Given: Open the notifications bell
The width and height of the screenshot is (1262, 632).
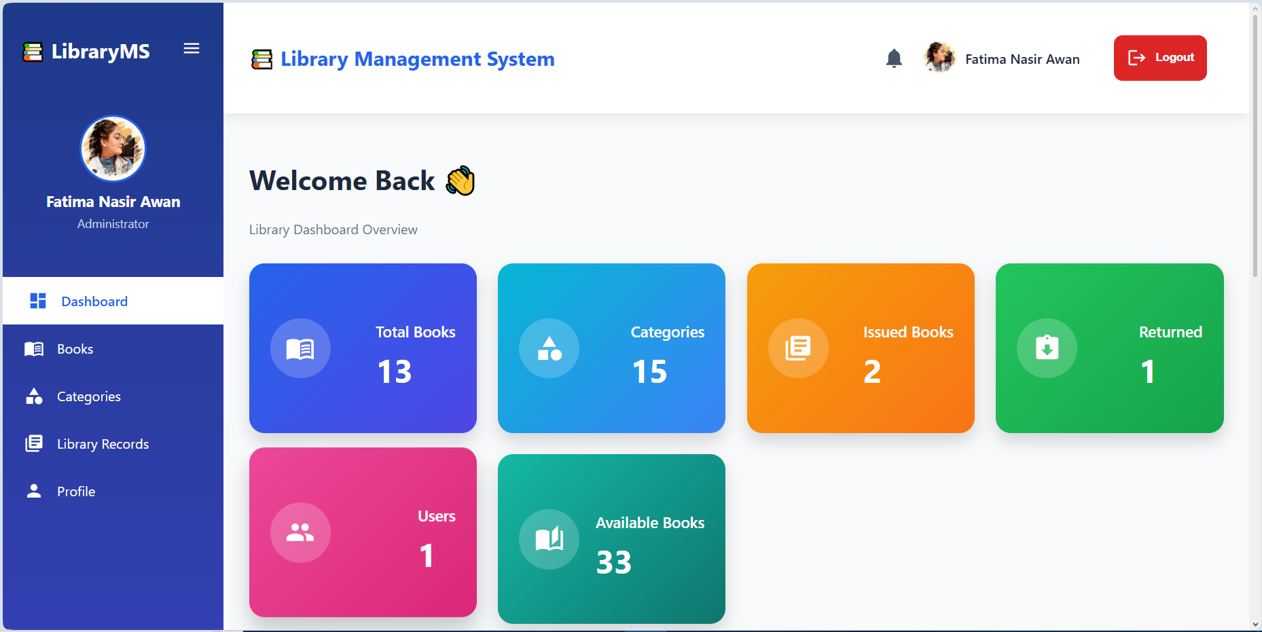Looking at the screenshot, I should tap(894, 58).
